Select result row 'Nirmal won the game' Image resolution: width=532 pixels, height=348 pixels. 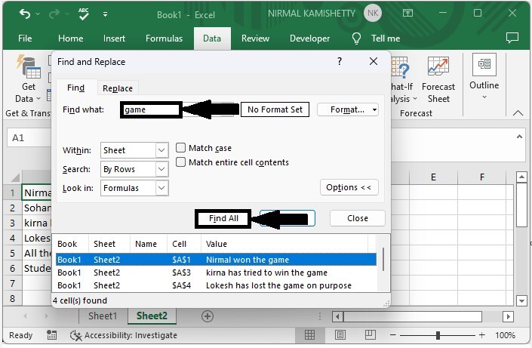[x=217, y=260]
